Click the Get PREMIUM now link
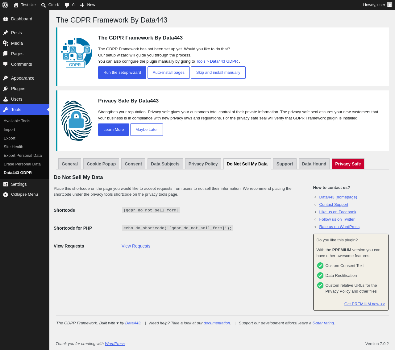This screenshot has width=395, height=350. pos(365,304)
